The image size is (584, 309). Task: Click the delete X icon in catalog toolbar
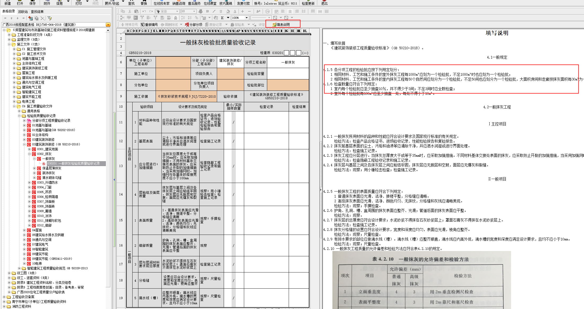coord(42,18)
